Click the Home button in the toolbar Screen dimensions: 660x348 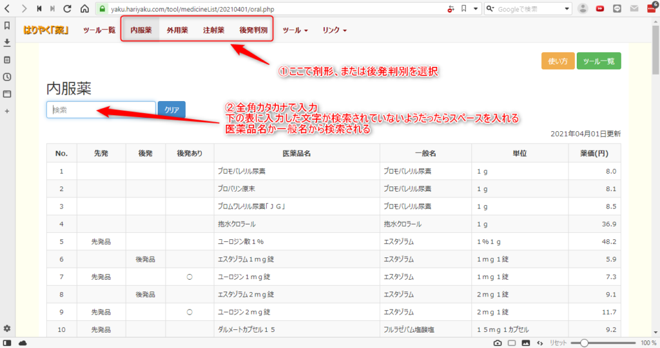[84, 9]
